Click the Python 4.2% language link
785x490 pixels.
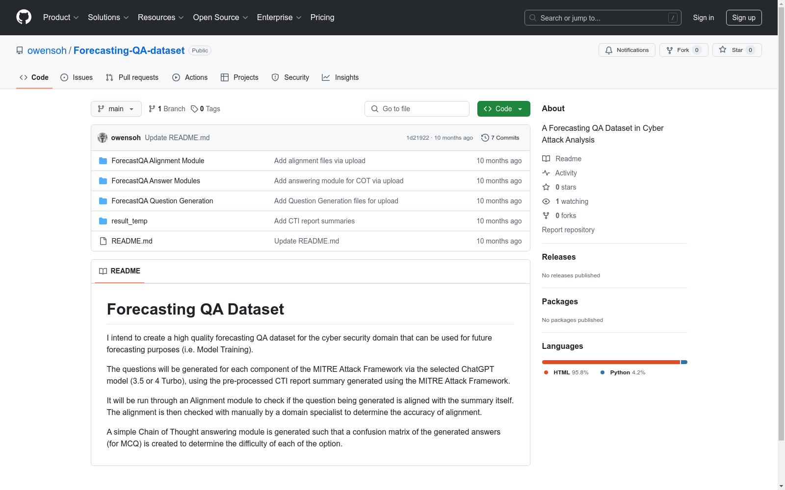click(x=623, y=372)
